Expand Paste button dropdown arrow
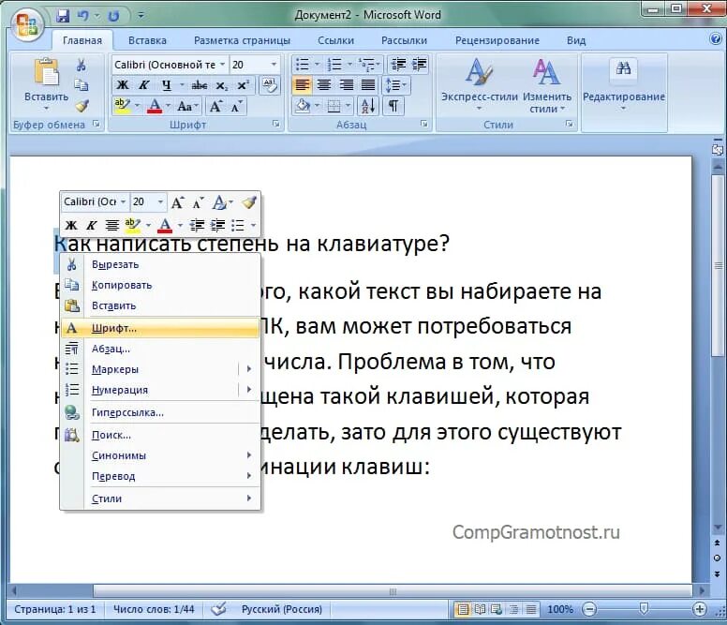This screenshot has height=625, width=727. pos(46,109)
